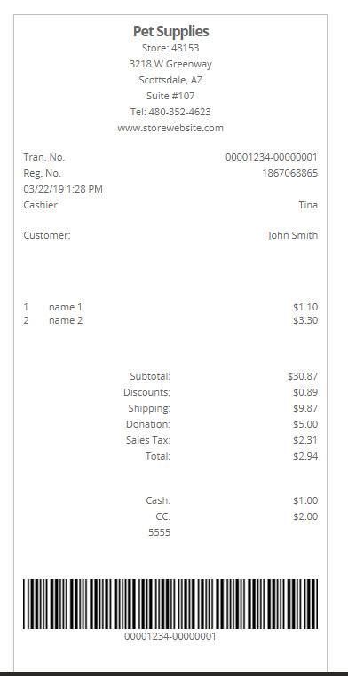The height and width of the screenshot is (676, 348).
Task: Click the Pet Supplies store title
Action: tap(170, 31)
